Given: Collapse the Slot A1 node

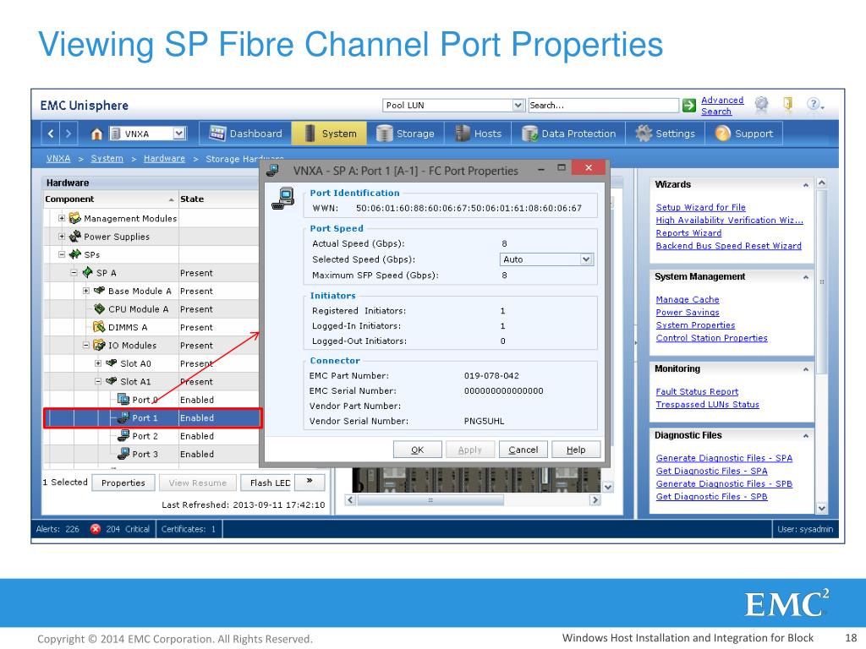Looking at the screenshot, I should click(x=98, y=381).
